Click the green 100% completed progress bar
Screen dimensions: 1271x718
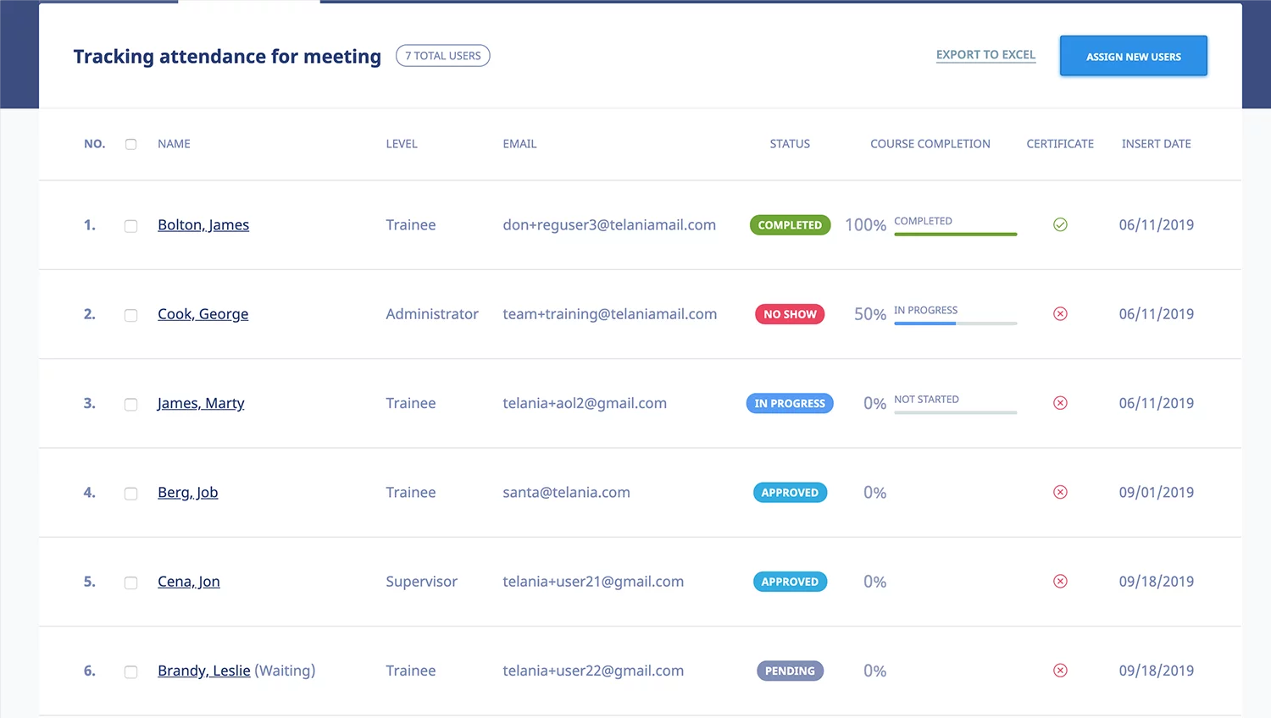[x=955, y=234]
